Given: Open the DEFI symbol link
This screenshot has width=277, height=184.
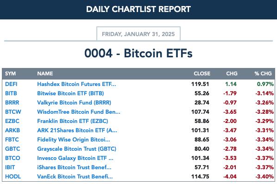Looking at the screenshot, I should tap(11, 84).
